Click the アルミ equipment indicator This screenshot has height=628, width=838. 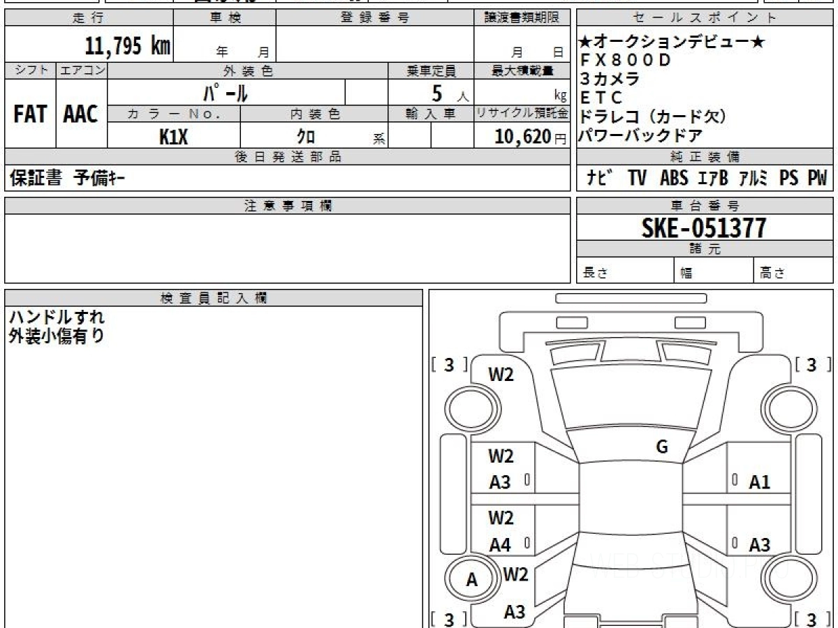coord(754,179)
